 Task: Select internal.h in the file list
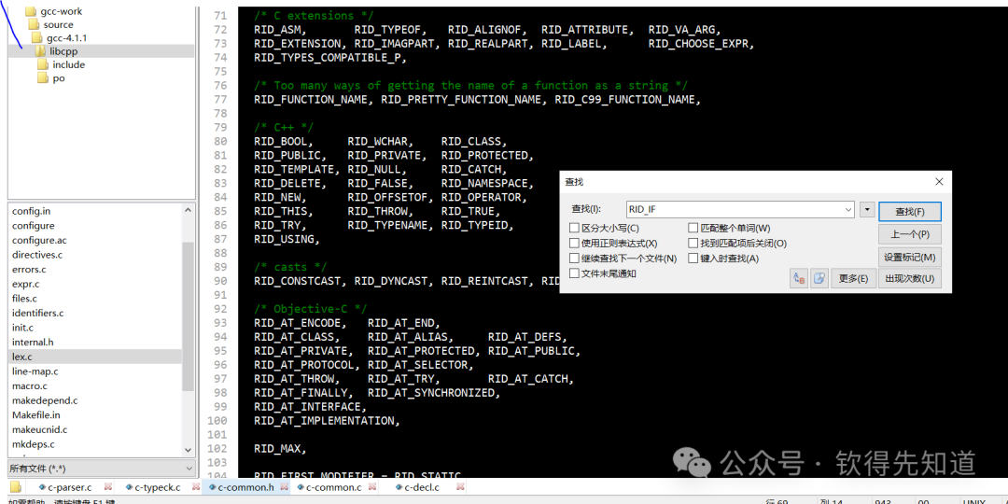[33, 342]
